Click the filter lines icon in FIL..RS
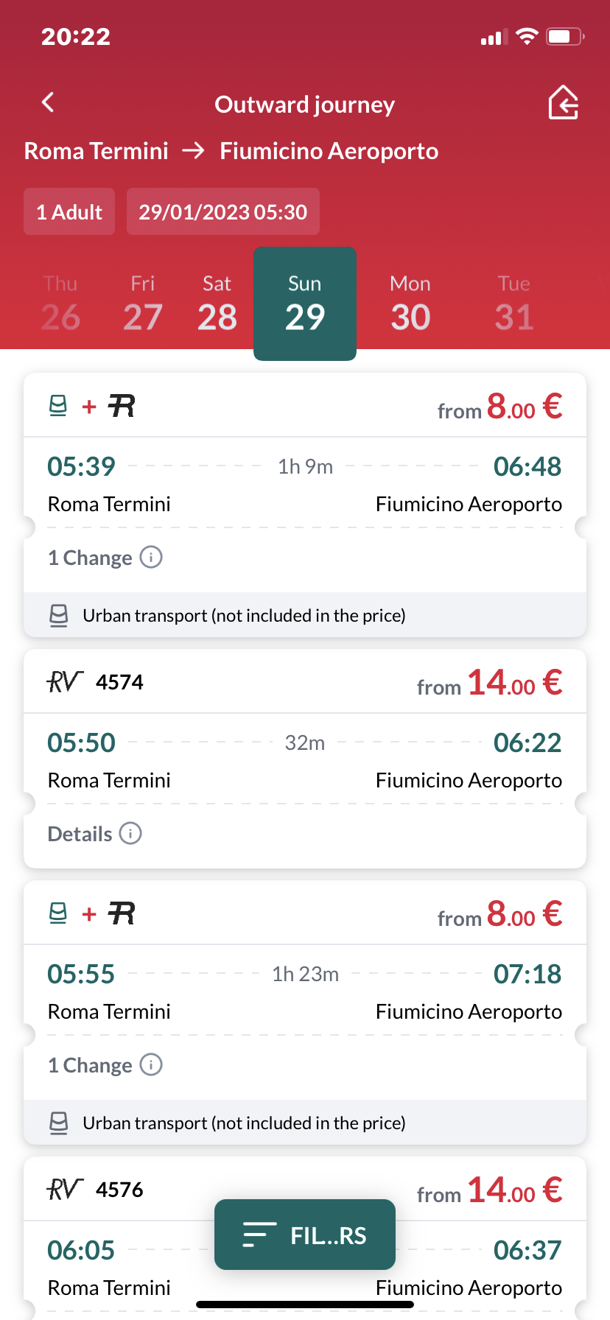 point(259,1235)
